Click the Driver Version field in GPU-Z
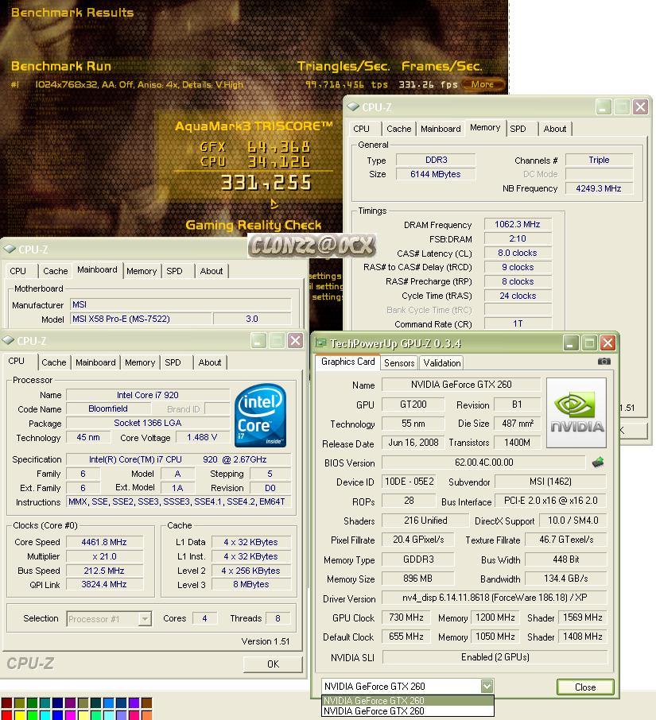This screenshot has height=720, width=656. tap(495, 598)
